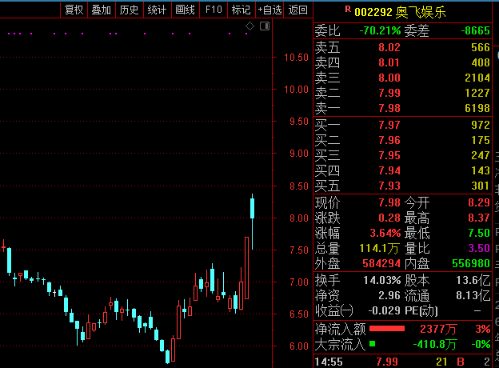Click the 标记 mark button
499x368 pixels.
(x=240, y=10)
